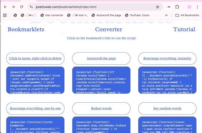Click the forward navigation arrow
Screen dimensions: 202x133
click(13, 7)
